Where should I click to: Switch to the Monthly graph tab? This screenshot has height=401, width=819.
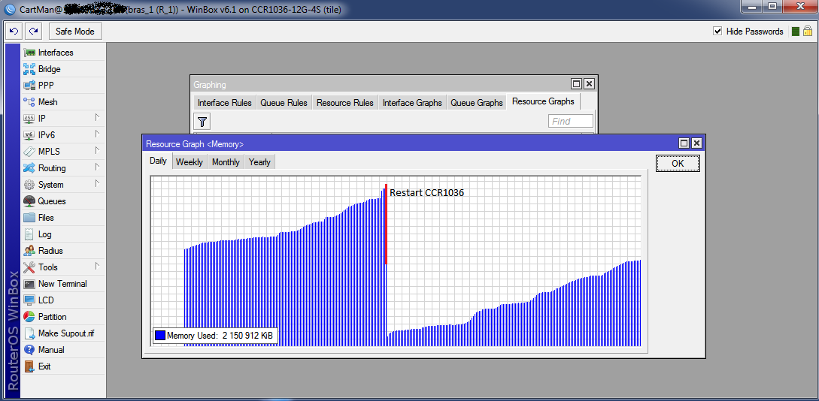tap(226, 162)
